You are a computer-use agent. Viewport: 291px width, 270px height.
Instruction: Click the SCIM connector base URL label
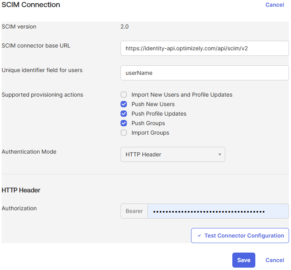[36, 46]
